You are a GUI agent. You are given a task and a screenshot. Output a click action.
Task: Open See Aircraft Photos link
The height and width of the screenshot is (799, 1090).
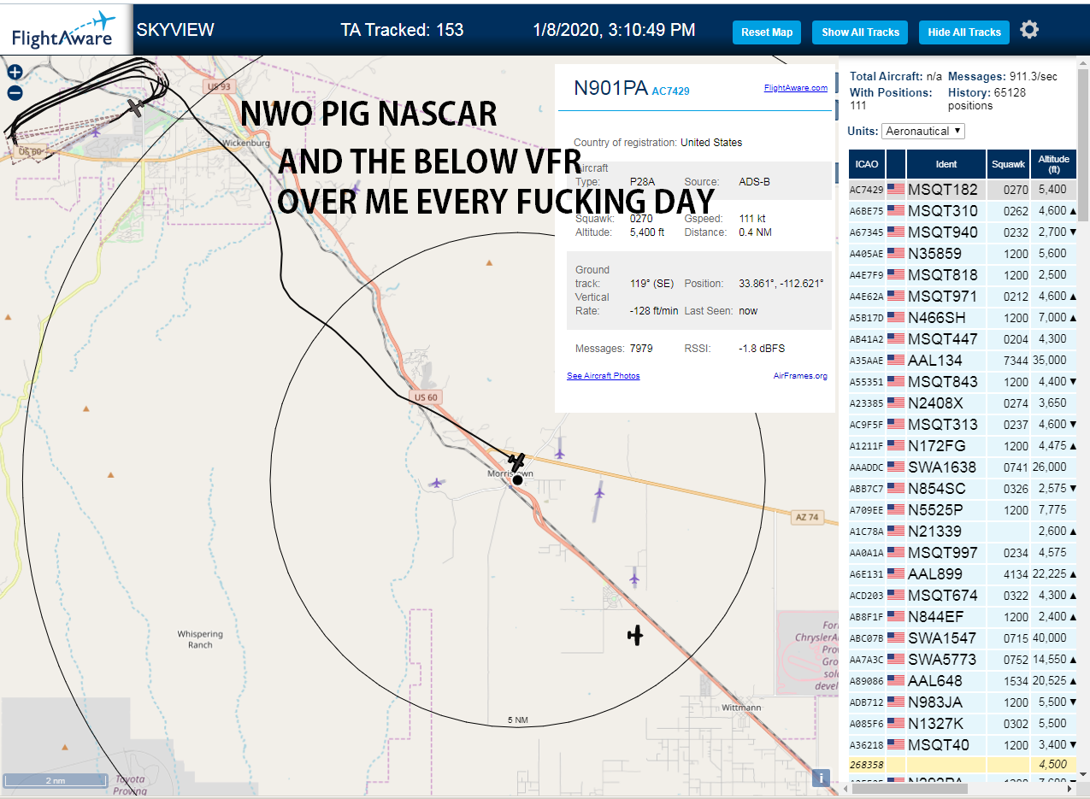[x=604, y=376]
